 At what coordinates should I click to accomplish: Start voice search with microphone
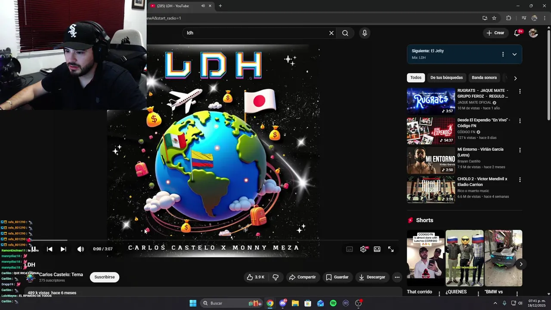click(x=365, y=33)
